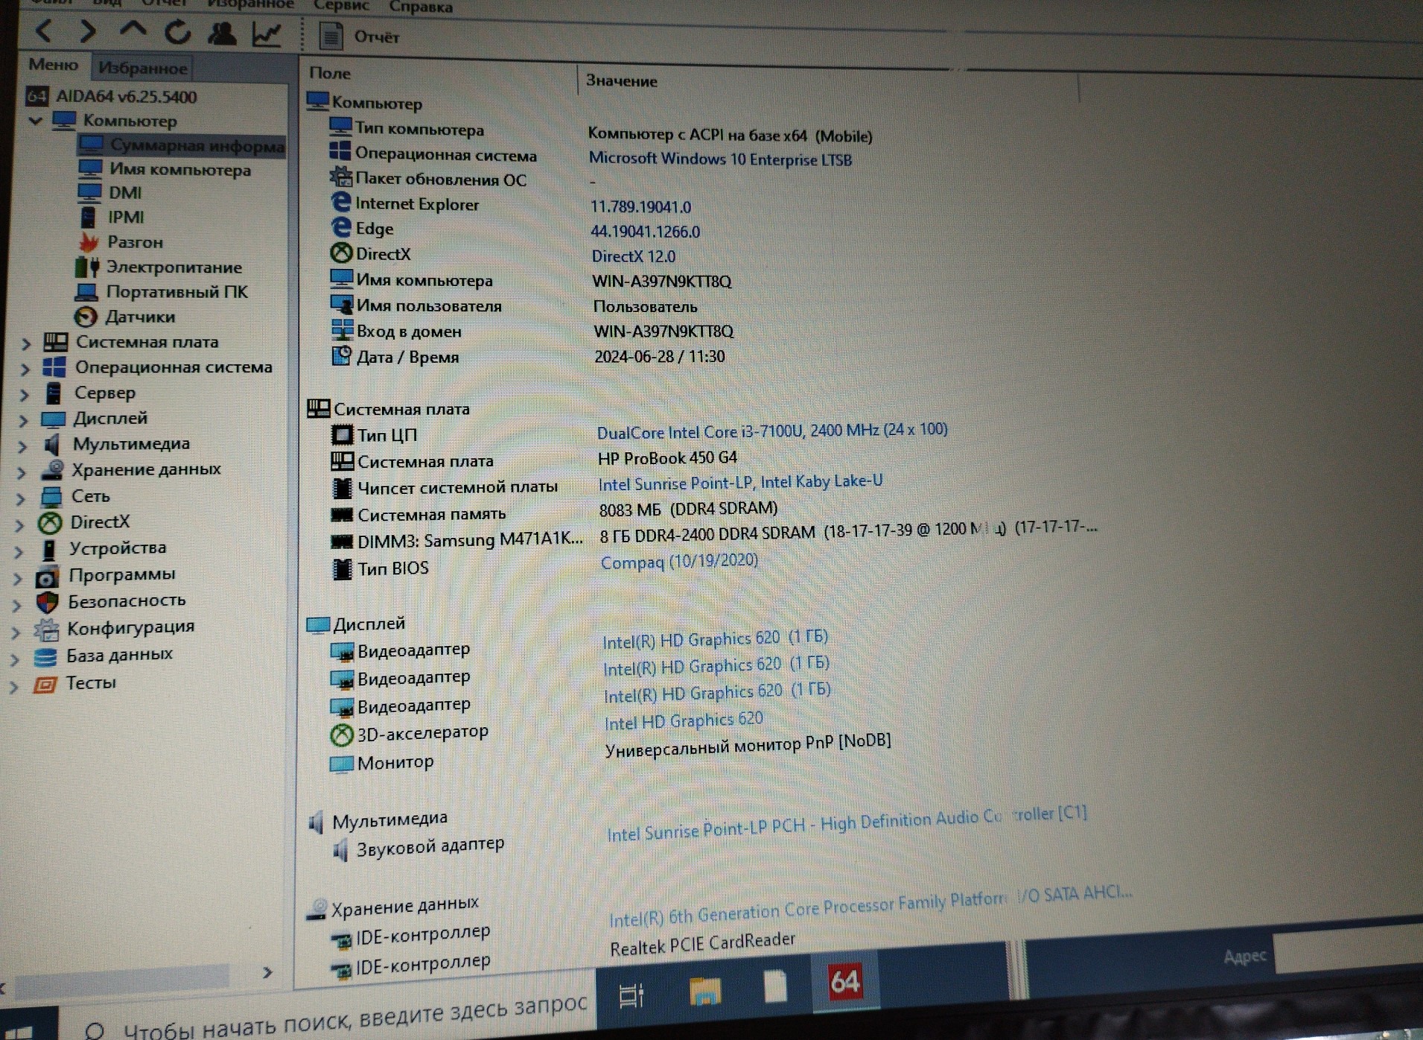Open user management toolbar icon
Viewport: 1423px width, 1040px height.
click(x=222, y=33)
